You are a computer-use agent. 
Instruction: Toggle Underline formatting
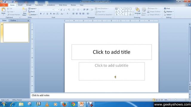[x=47, y=14]
